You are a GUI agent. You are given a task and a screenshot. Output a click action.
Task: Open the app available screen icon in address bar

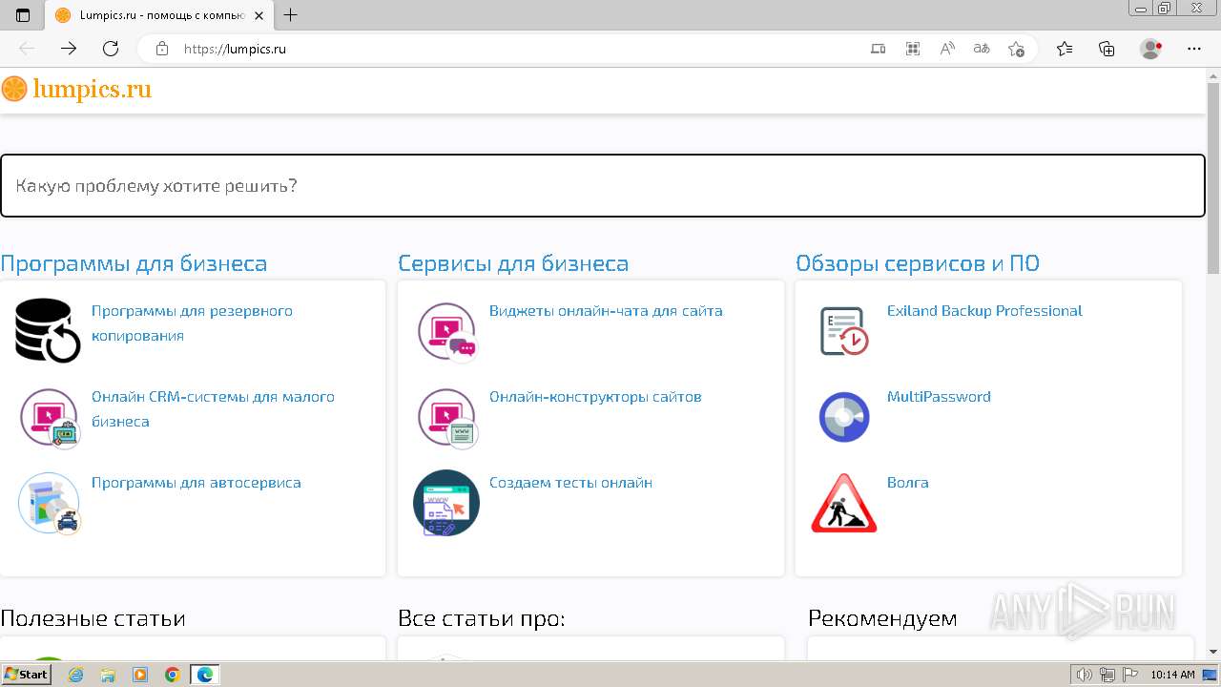tap(879, 49)
